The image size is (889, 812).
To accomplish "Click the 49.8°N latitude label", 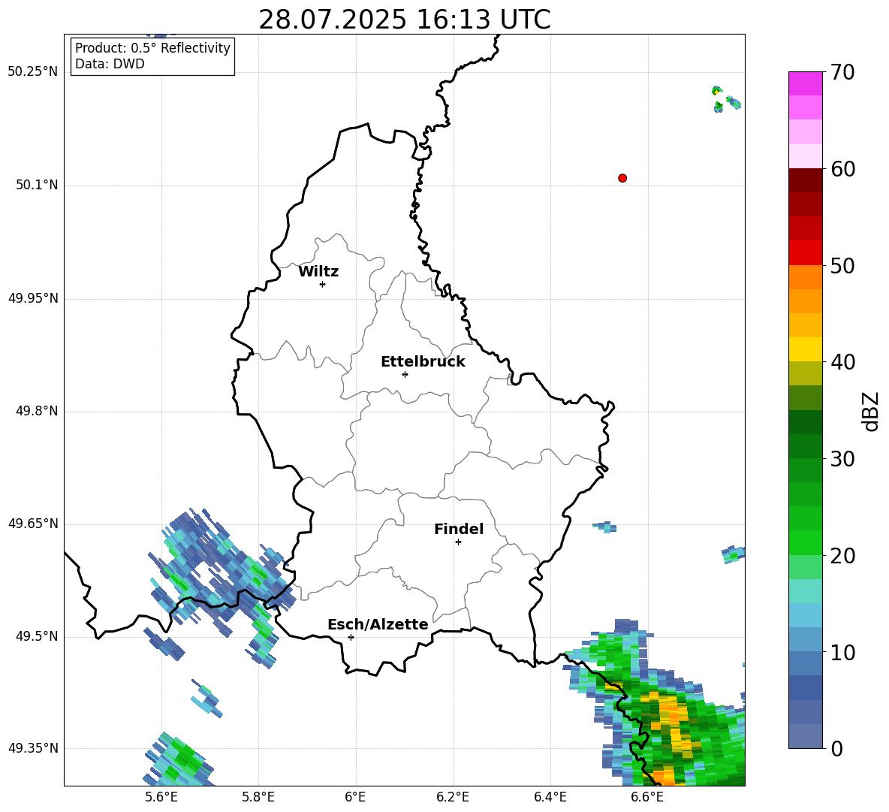I will pos(37,411).
